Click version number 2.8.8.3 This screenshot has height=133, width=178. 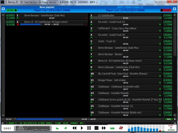tap(7, 128)
